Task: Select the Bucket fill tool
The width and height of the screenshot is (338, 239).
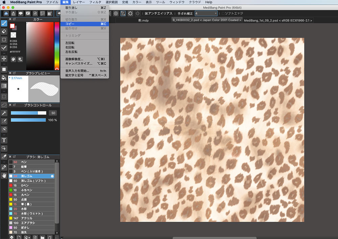Action: coord(4,77)
